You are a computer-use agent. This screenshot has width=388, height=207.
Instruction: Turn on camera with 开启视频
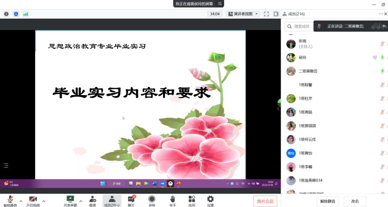tap(33, 201)
